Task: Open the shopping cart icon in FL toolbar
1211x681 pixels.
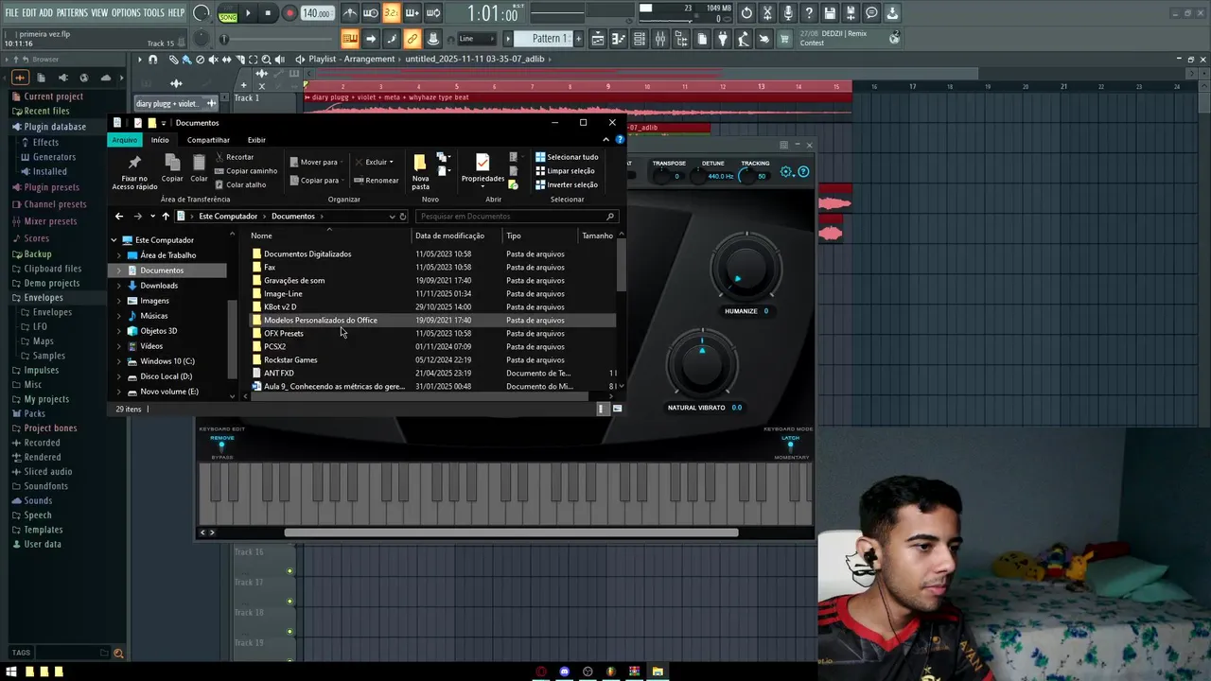Action: 785,39
